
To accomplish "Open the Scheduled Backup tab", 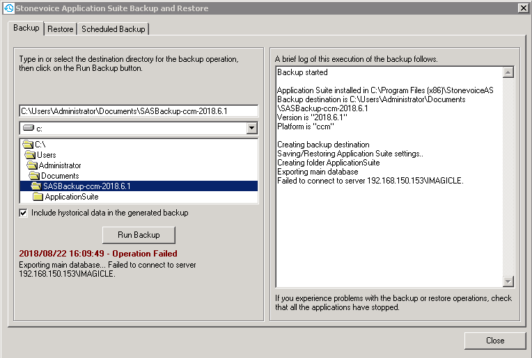I will tap(114, 29).
